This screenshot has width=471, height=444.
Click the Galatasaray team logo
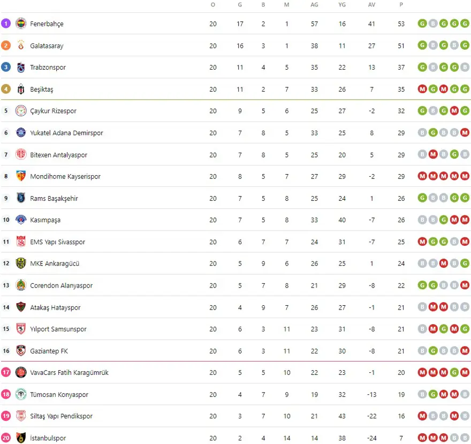click(21, 46)
